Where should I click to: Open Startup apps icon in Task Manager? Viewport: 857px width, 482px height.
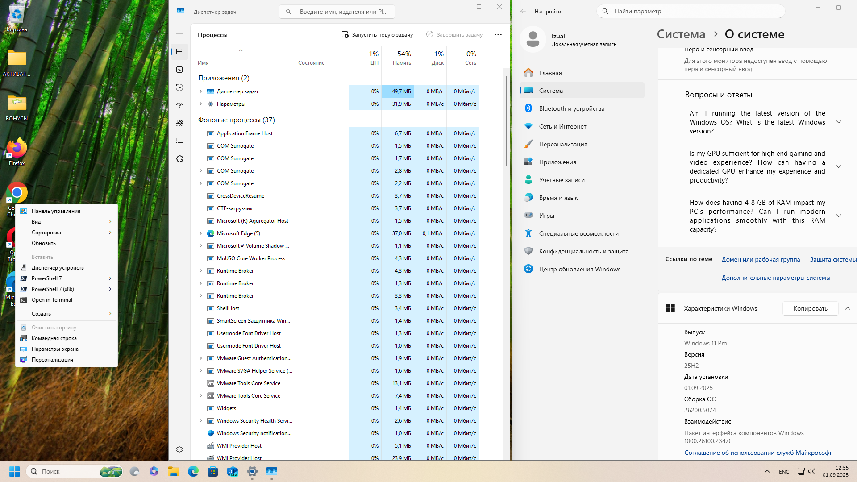point(179,105)
